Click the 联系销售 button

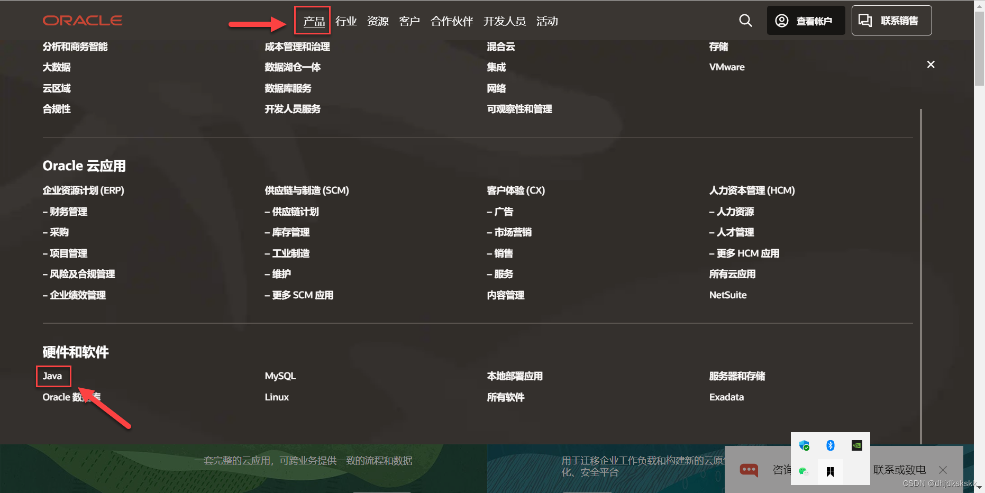pos(892,21)
